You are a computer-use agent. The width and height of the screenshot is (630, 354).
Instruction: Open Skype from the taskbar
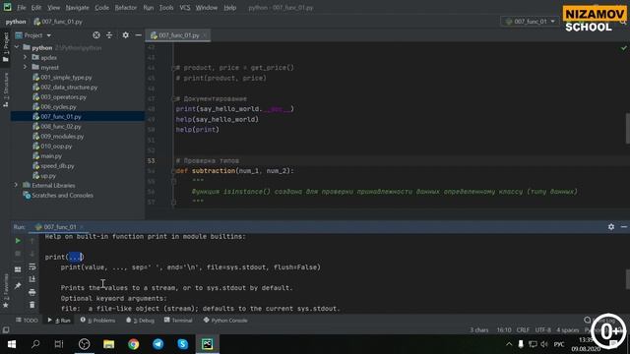183,344
